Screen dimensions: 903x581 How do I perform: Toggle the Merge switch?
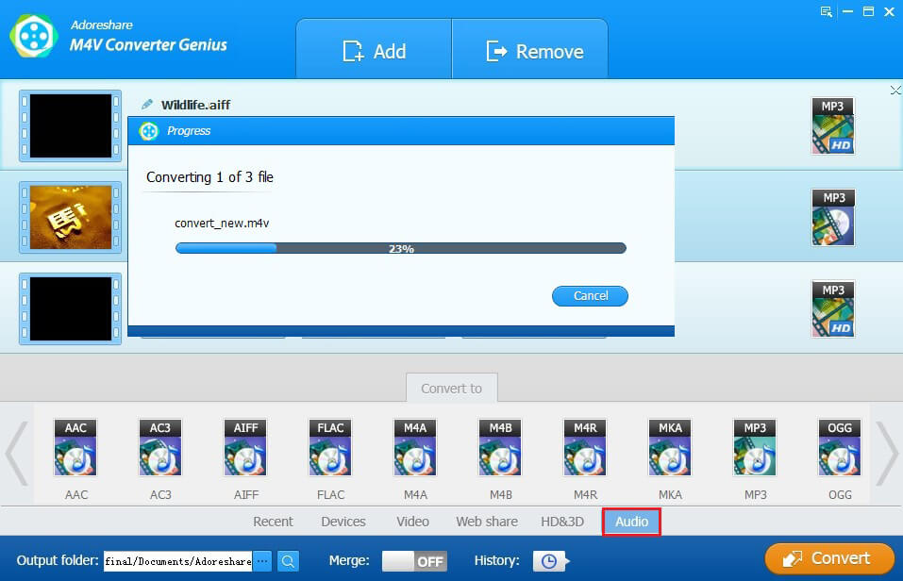click(x=414, y=561)
